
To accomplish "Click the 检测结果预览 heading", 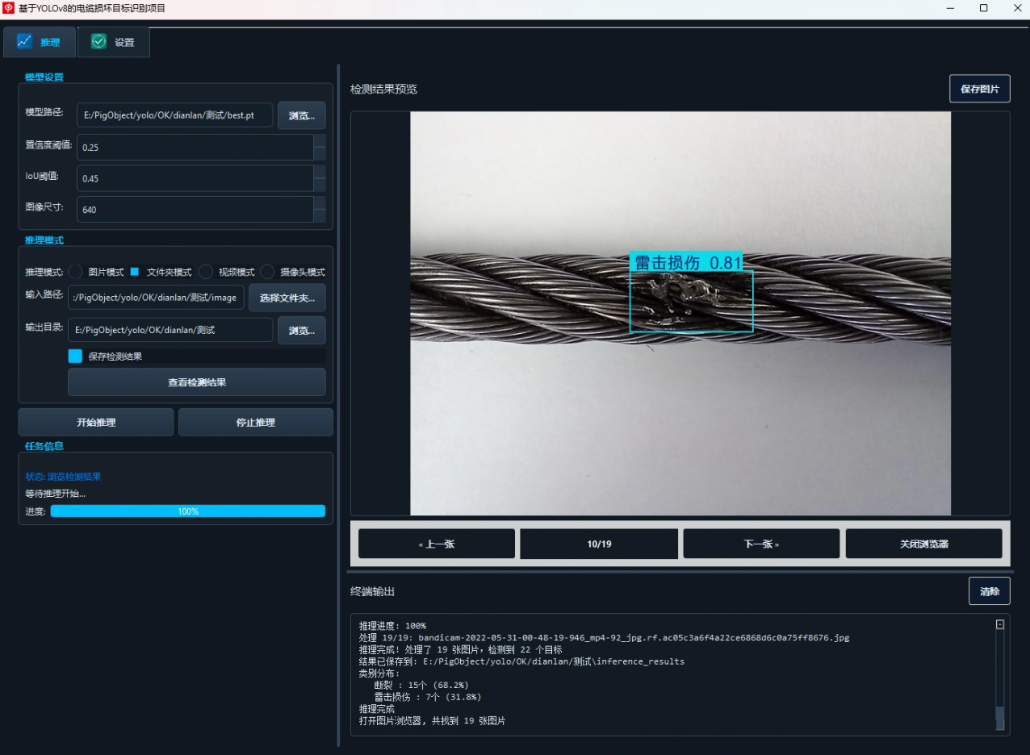I will [383, 89].
